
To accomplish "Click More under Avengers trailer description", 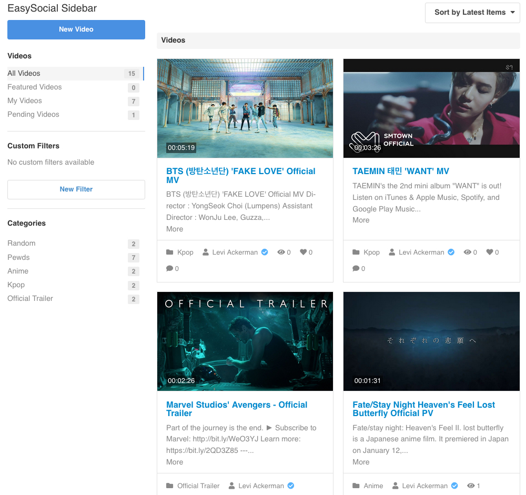I will click(175, 462).
